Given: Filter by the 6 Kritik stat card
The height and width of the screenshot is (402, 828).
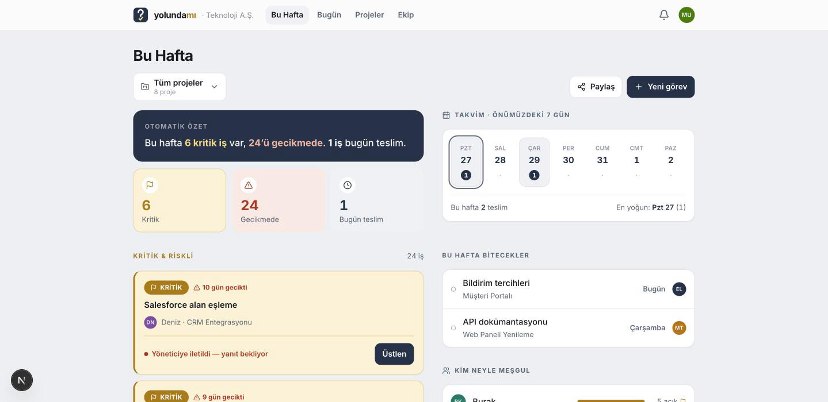Looking at the screenshot, I should (x=180, y=200).
